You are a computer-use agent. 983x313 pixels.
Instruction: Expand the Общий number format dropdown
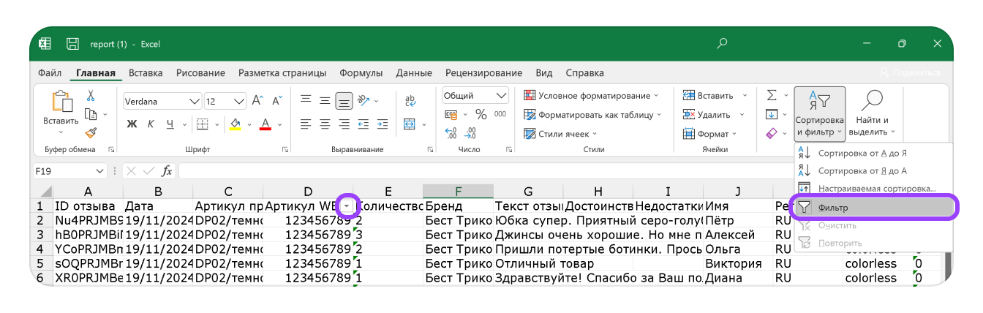(501, 96)
